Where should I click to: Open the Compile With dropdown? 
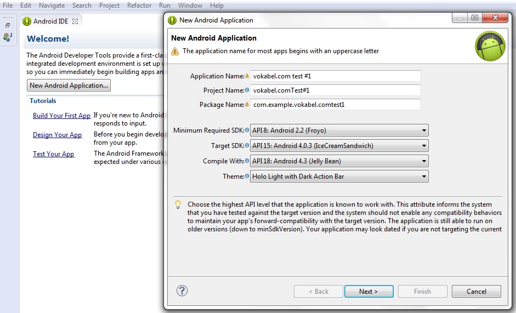click(339, 161)
